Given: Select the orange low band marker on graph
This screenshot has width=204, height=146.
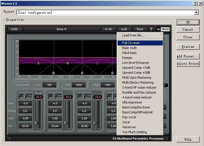Looking at the screenshot, I should (x=38, y=63).
